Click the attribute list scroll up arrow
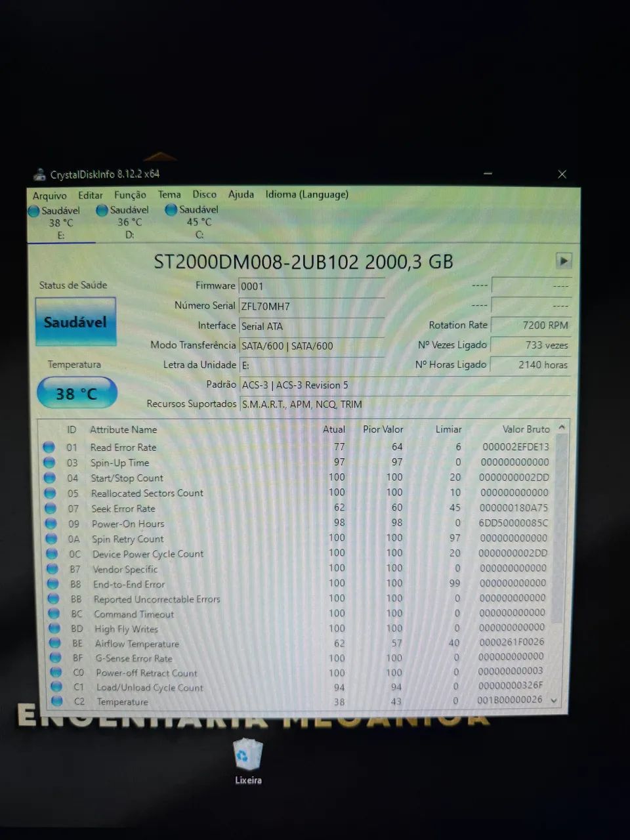Image resolution: width=630 pixels, height=840 pixels. pyautogui.click(x=562, y=427)
